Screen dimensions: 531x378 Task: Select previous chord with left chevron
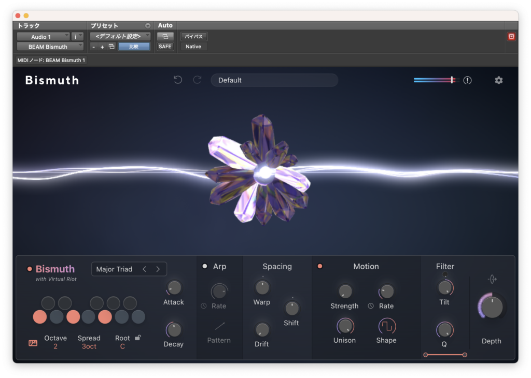(x=145, y=269)
